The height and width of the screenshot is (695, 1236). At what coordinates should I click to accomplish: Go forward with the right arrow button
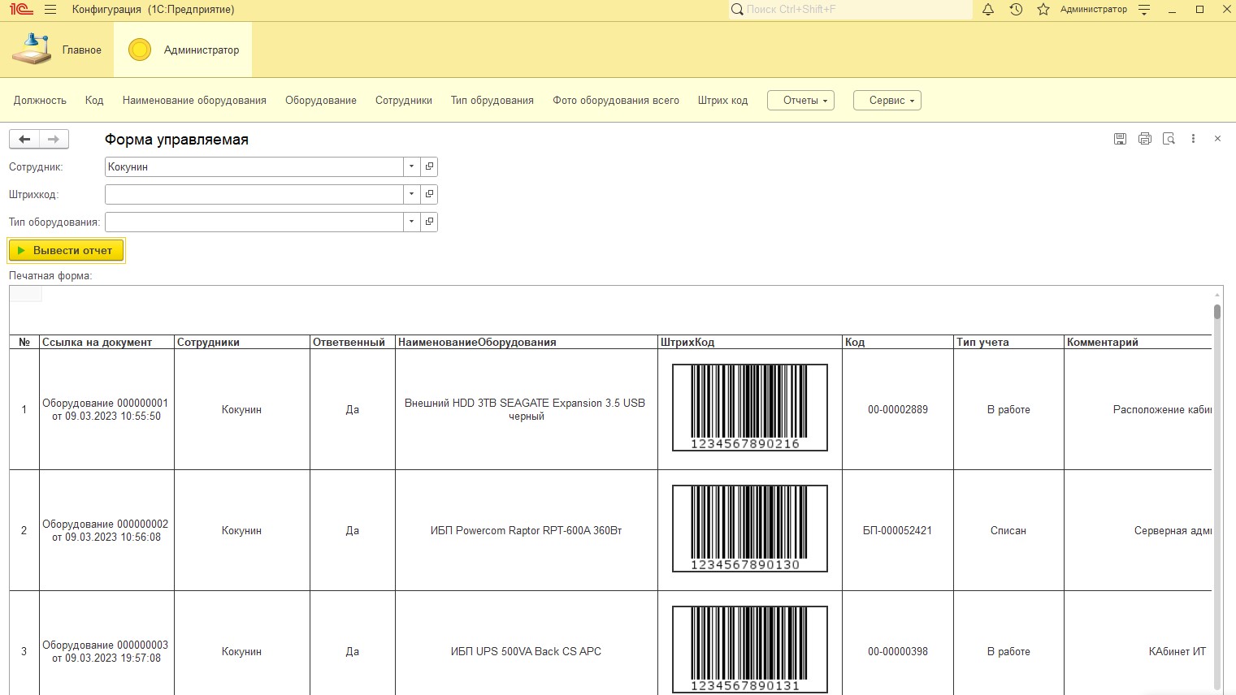[54, 140]
